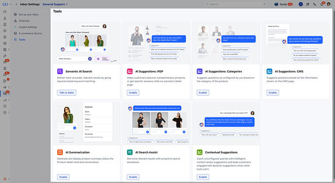Image resolution: width=335 pixels, height=183 pixels.
Task: Open the cube products icon in left rail
Action: [x=5, y=43]
